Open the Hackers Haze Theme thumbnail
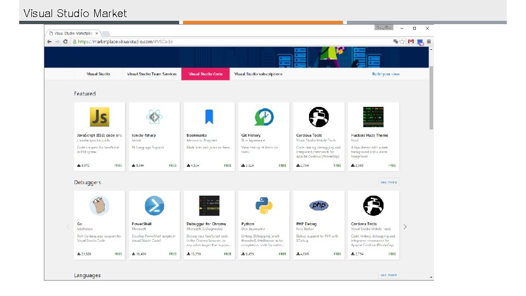526x296 pixels. [x=373, y=117]
